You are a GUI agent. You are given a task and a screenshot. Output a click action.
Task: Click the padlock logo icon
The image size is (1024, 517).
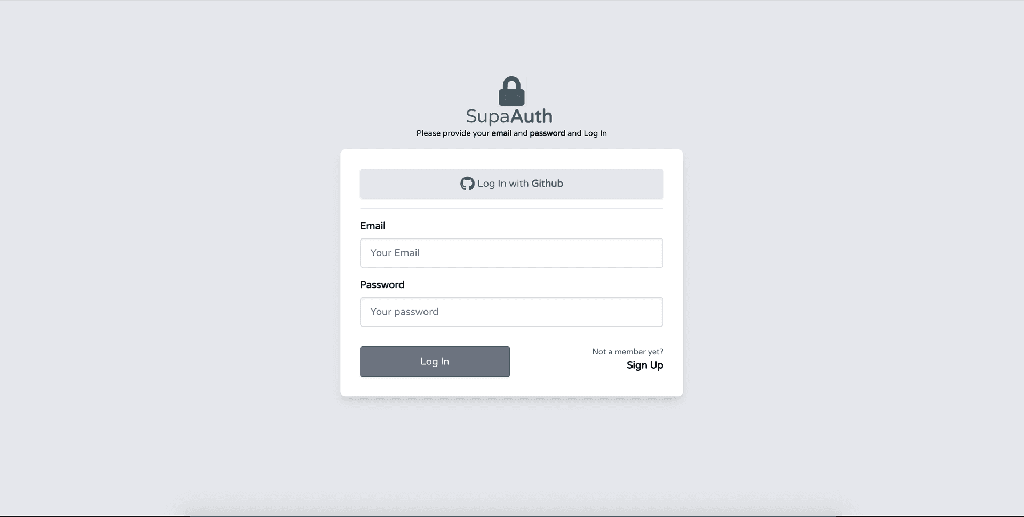pos(511,91)
